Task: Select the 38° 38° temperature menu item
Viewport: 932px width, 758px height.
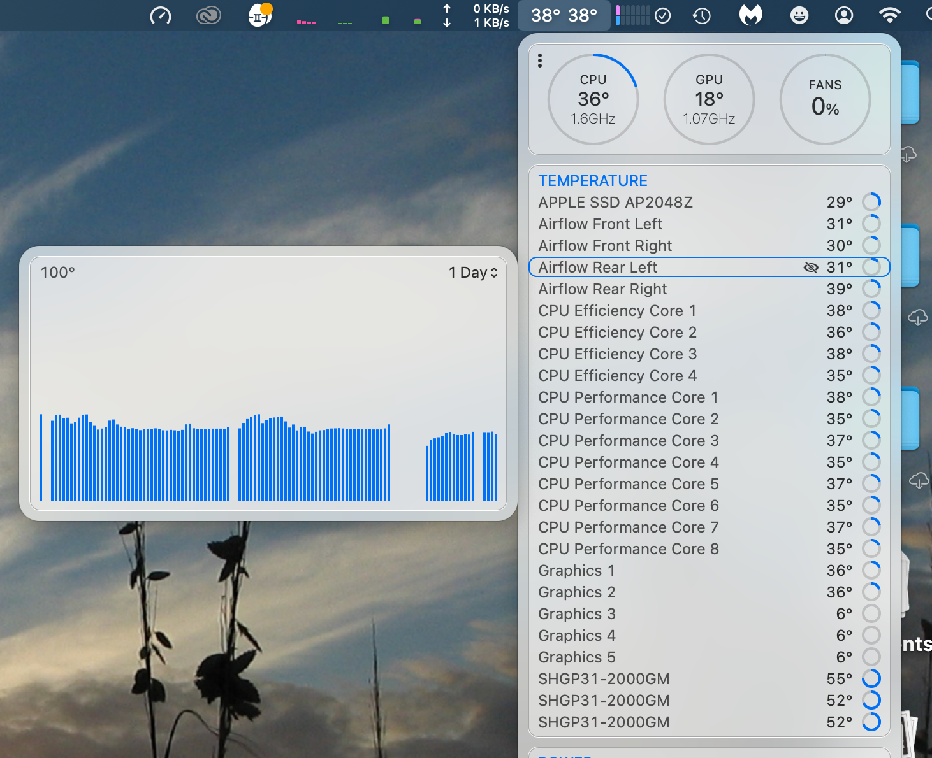Action: point(564,15)
